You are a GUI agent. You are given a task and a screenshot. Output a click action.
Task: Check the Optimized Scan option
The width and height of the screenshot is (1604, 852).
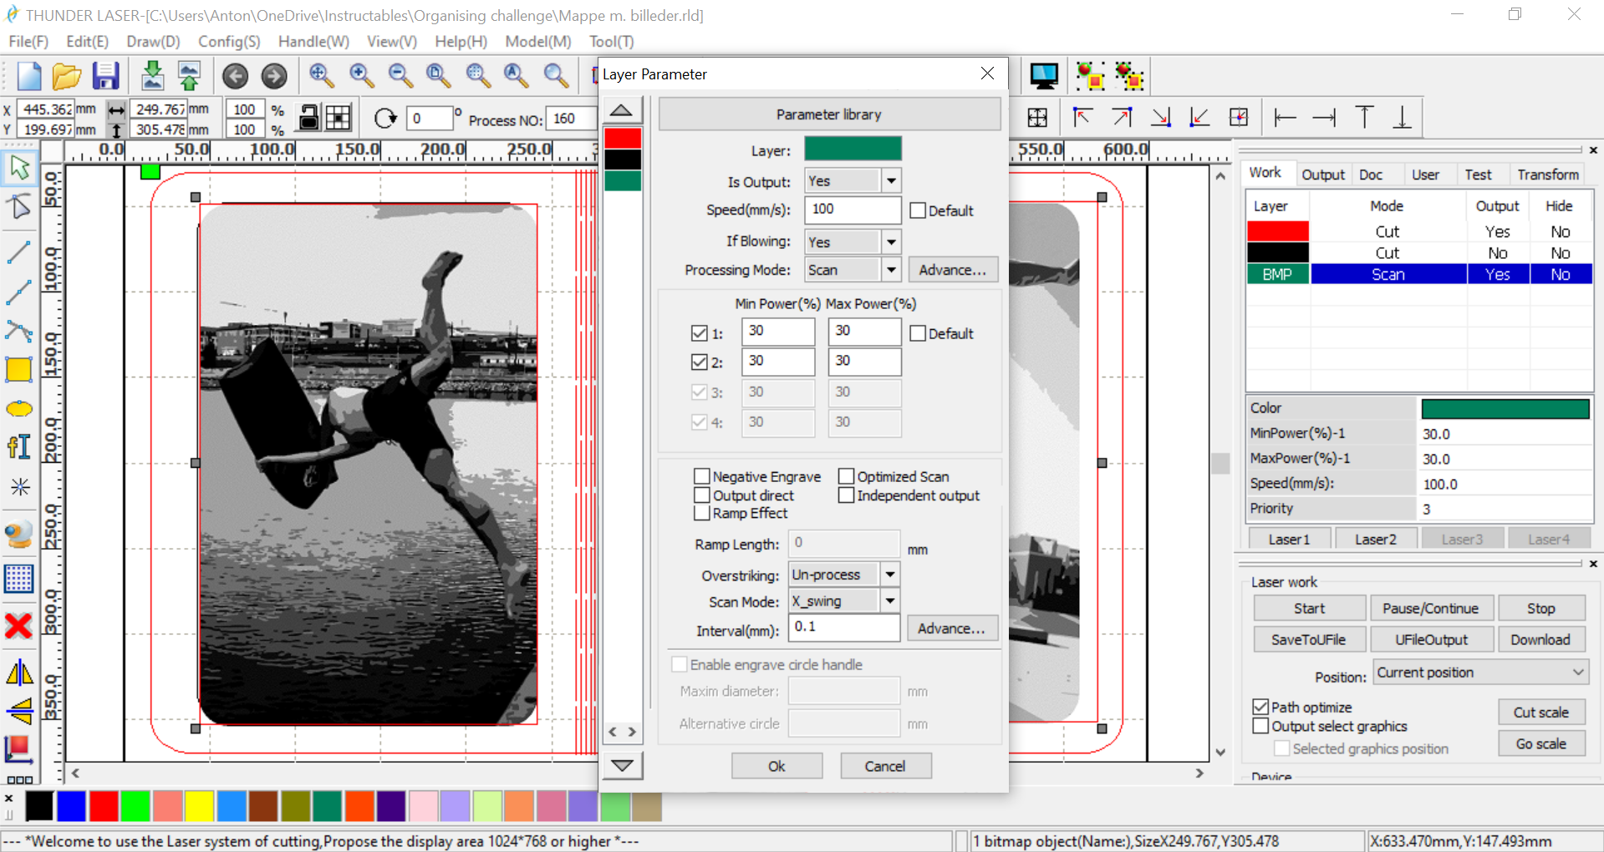[846, 475]
